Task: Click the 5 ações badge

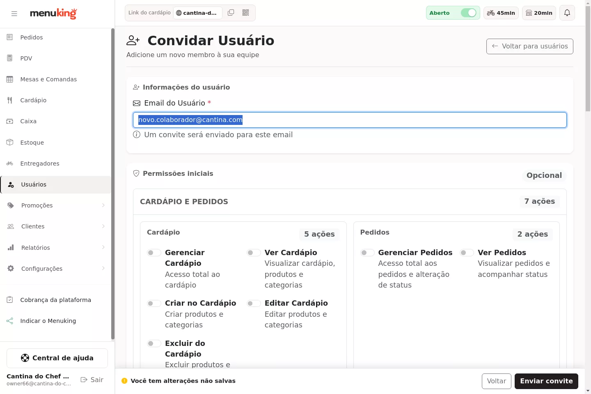Action: (319, 234)
